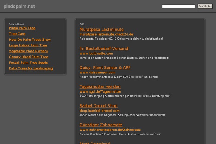Open the Palm Trees for Landscaping link
Viewport: 216px width, 144px height.
click(x=31, y=68)
